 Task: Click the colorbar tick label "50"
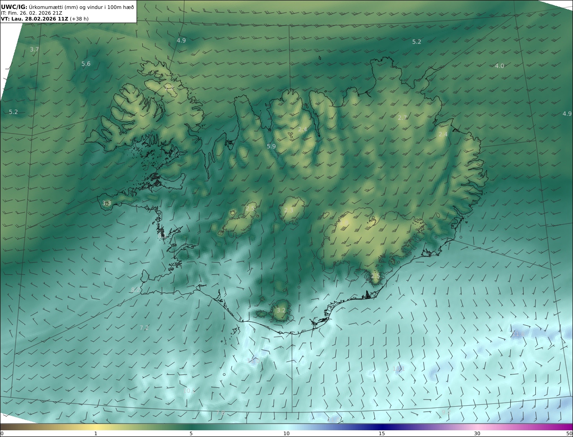point(569,433)
